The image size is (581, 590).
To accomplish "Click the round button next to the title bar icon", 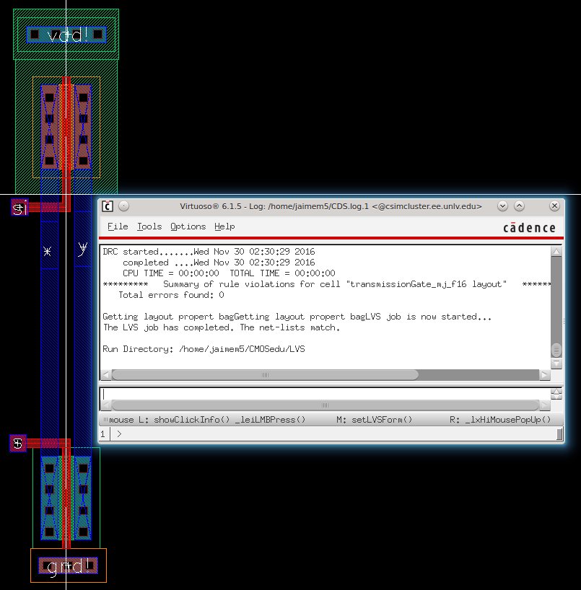I will click(x=124, y=206).
